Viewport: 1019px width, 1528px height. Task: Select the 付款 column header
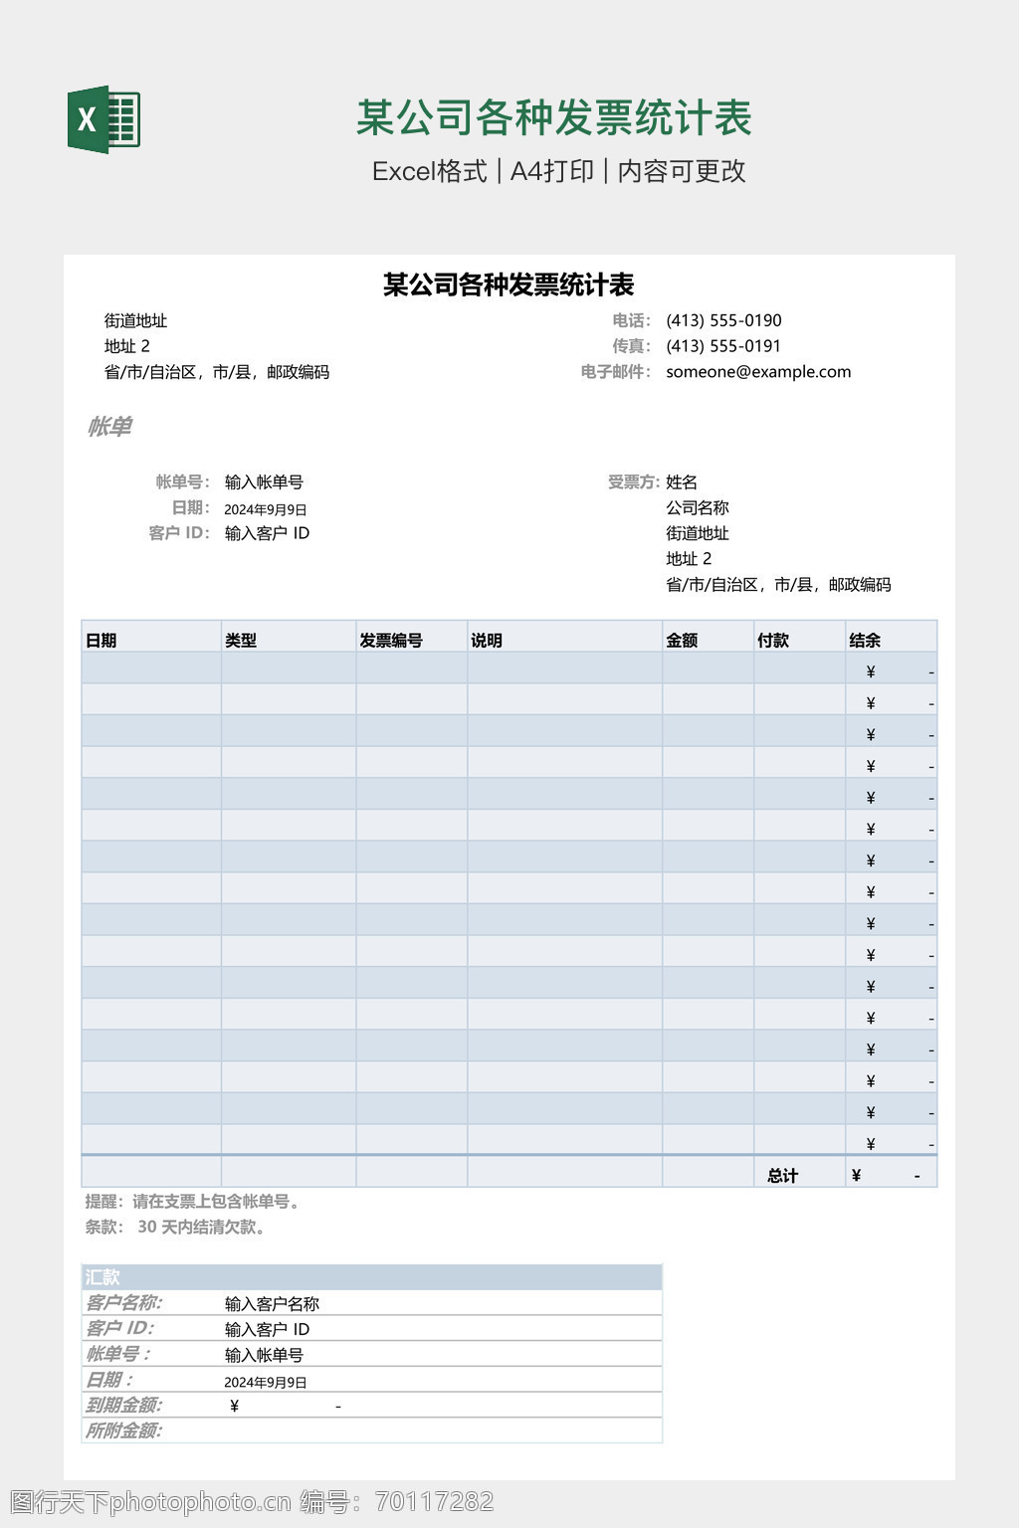click(x=773, y=641)
